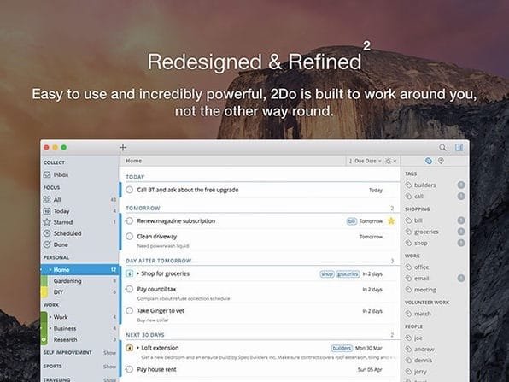Image resolution: width=509 pixels, height=382 pixels.
Task: Select the Research list
Action: (x=80, y=339)
